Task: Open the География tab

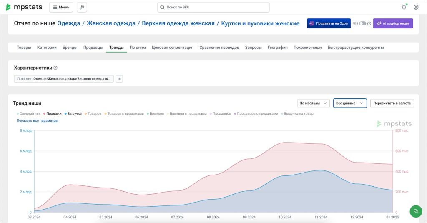Action: click(277, 48)
